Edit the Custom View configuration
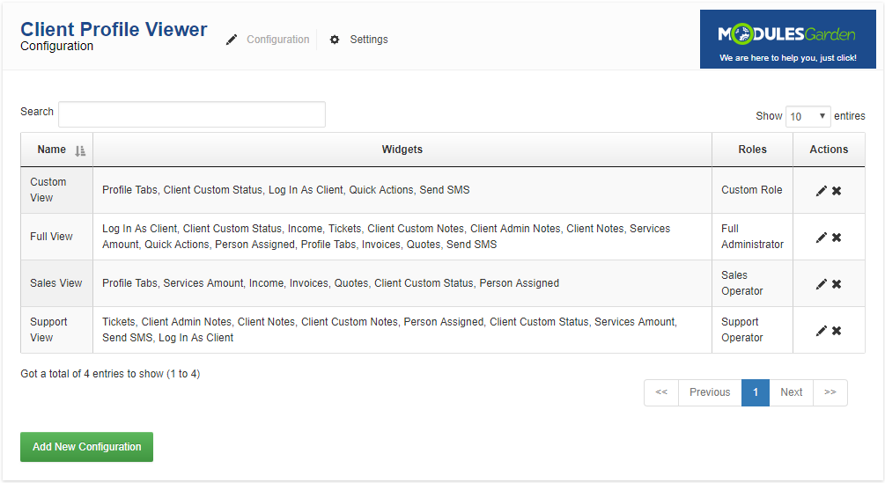Image resolution: width=885 pixels, height=483 pixels. 822,191
